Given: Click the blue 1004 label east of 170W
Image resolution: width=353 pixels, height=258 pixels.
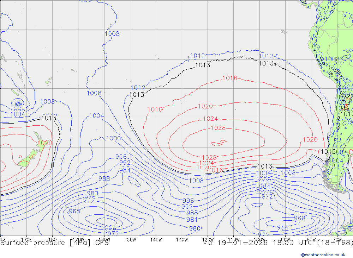Looking at the screenshot, I should point(97,116).
